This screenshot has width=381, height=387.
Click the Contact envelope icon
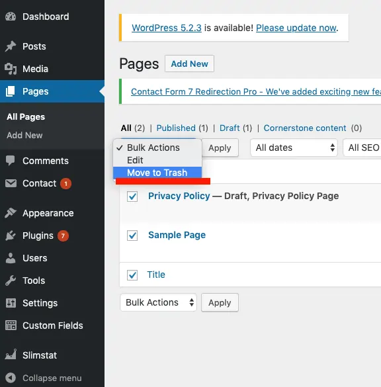click(x=11, y=183)
